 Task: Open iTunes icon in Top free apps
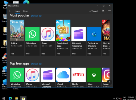32,75
